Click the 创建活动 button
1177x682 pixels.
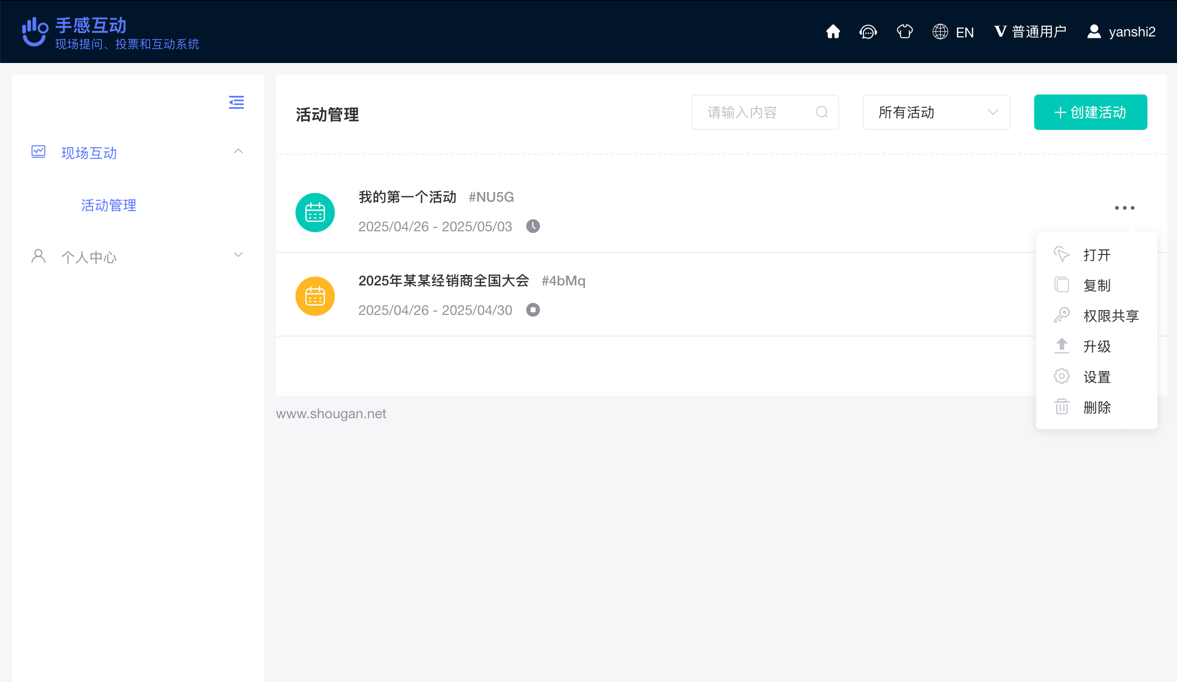(1090, 112)
